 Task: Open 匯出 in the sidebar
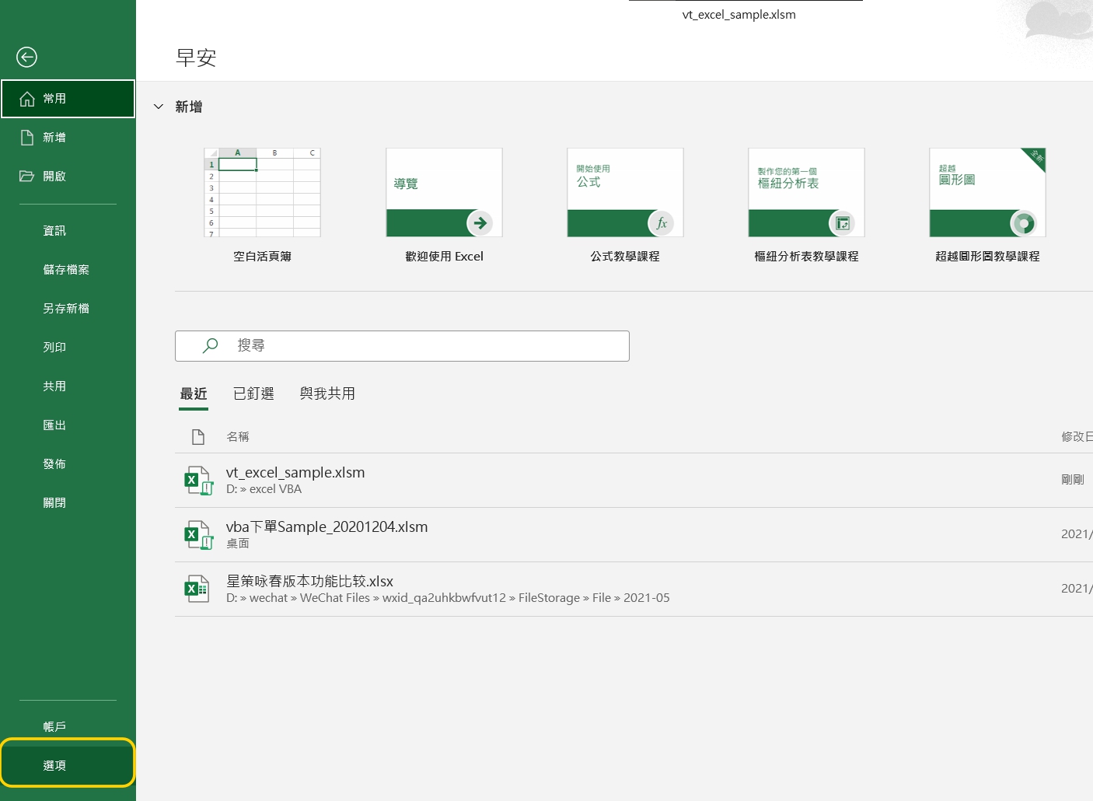click(x=68, y=425)
